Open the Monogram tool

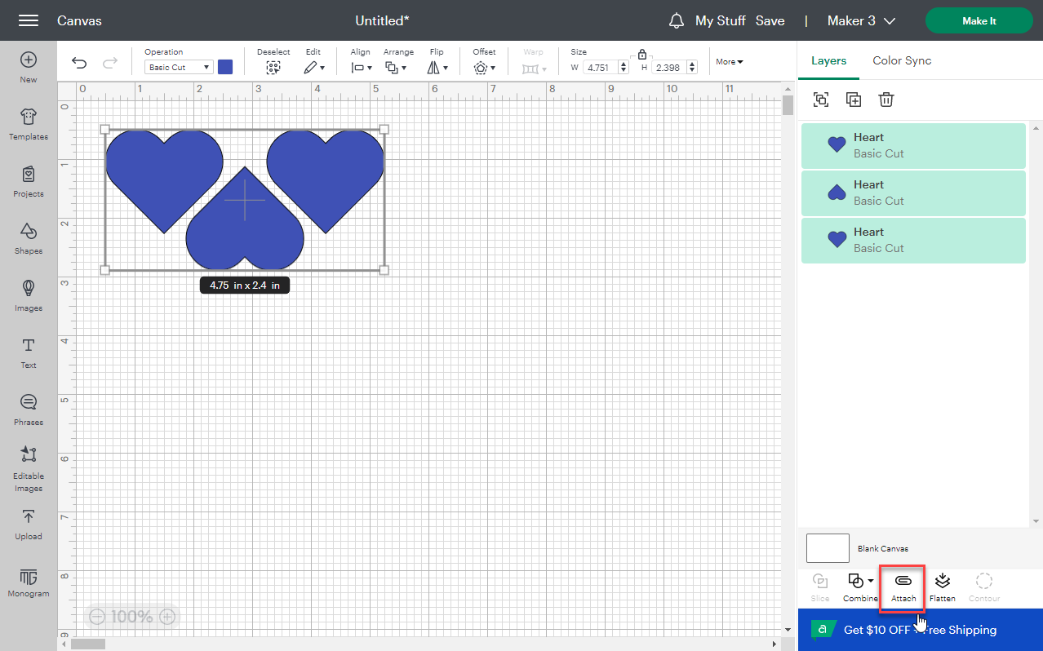pos(29,580)
